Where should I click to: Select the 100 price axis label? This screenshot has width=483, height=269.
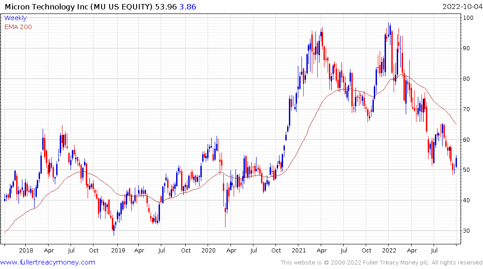coord(468,18)
